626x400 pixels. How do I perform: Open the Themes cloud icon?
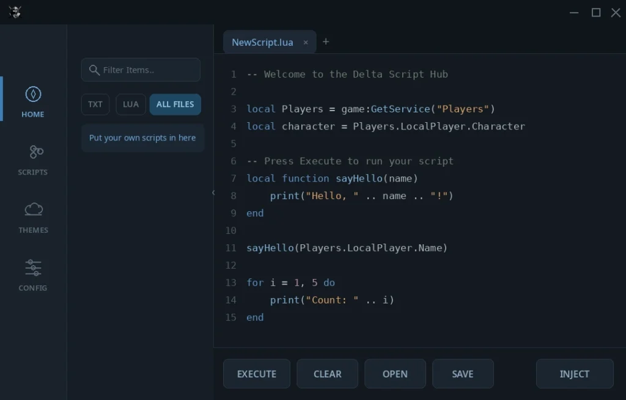(34, 209)
